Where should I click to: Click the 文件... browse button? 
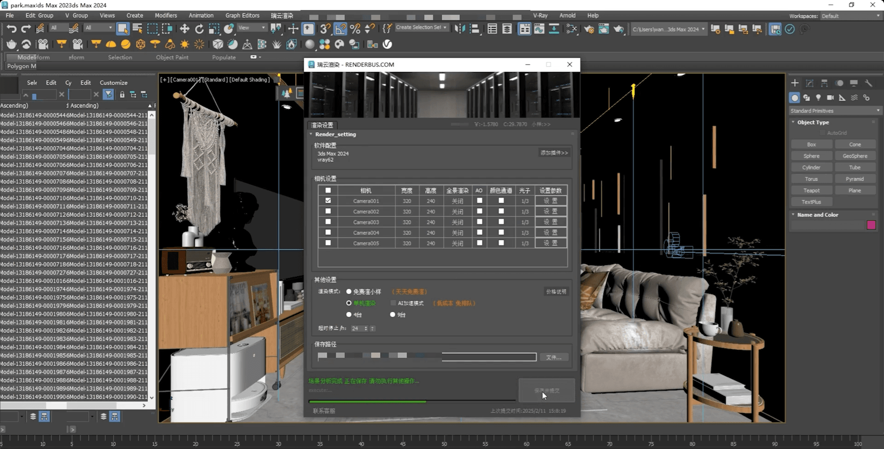(553, 357)
